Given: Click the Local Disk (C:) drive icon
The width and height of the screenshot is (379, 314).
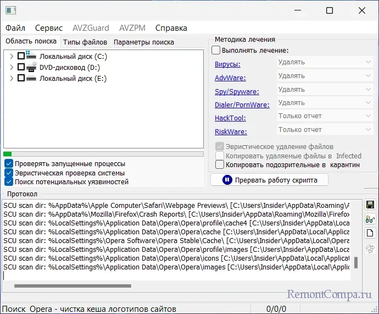Looking at the screenshot, I should pos(31,56).
